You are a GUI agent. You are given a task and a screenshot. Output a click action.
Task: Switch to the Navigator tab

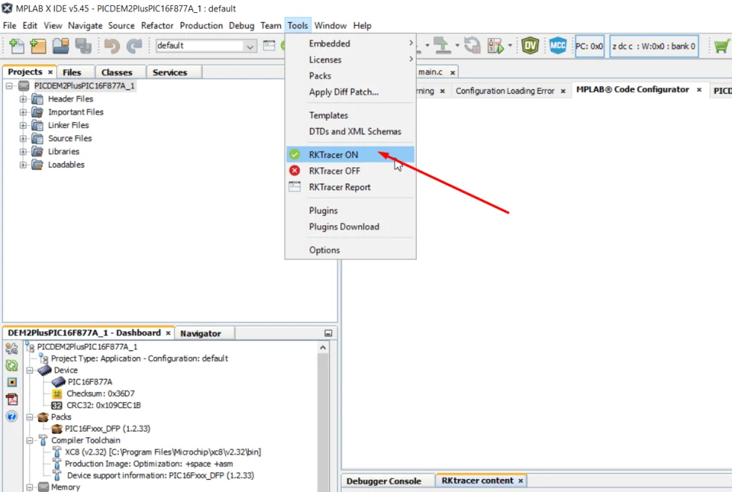pos(201,333)
